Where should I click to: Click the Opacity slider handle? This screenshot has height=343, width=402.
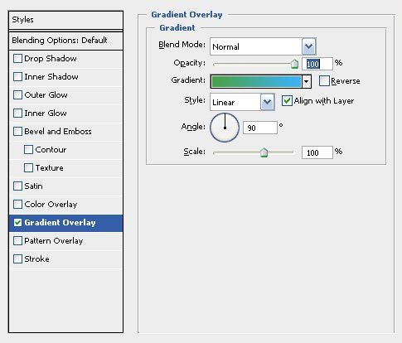294,64
